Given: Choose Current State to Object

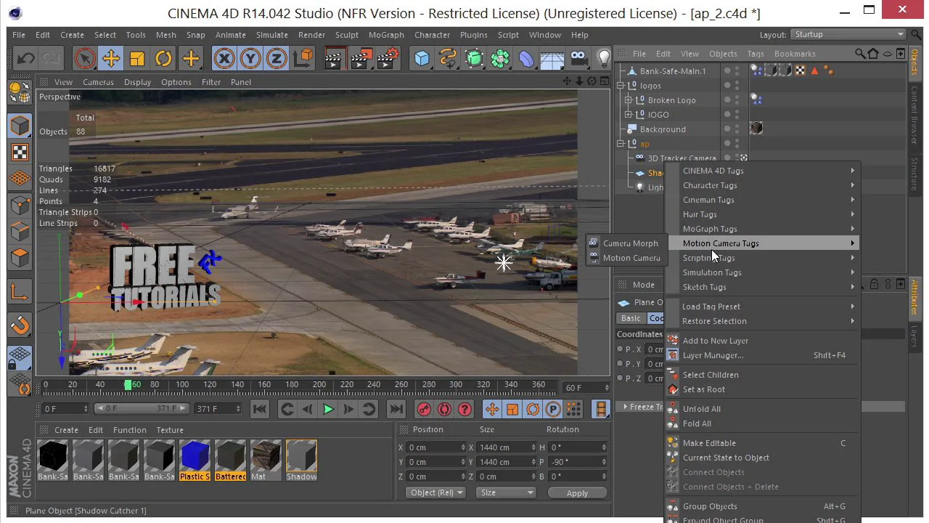Looking at the screenshot, I should pyautogui.click(x=764, y=458).
